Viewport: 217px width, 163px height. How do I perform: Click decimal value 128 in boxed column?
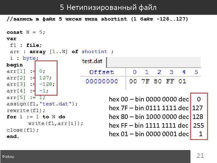click(198, 117)
